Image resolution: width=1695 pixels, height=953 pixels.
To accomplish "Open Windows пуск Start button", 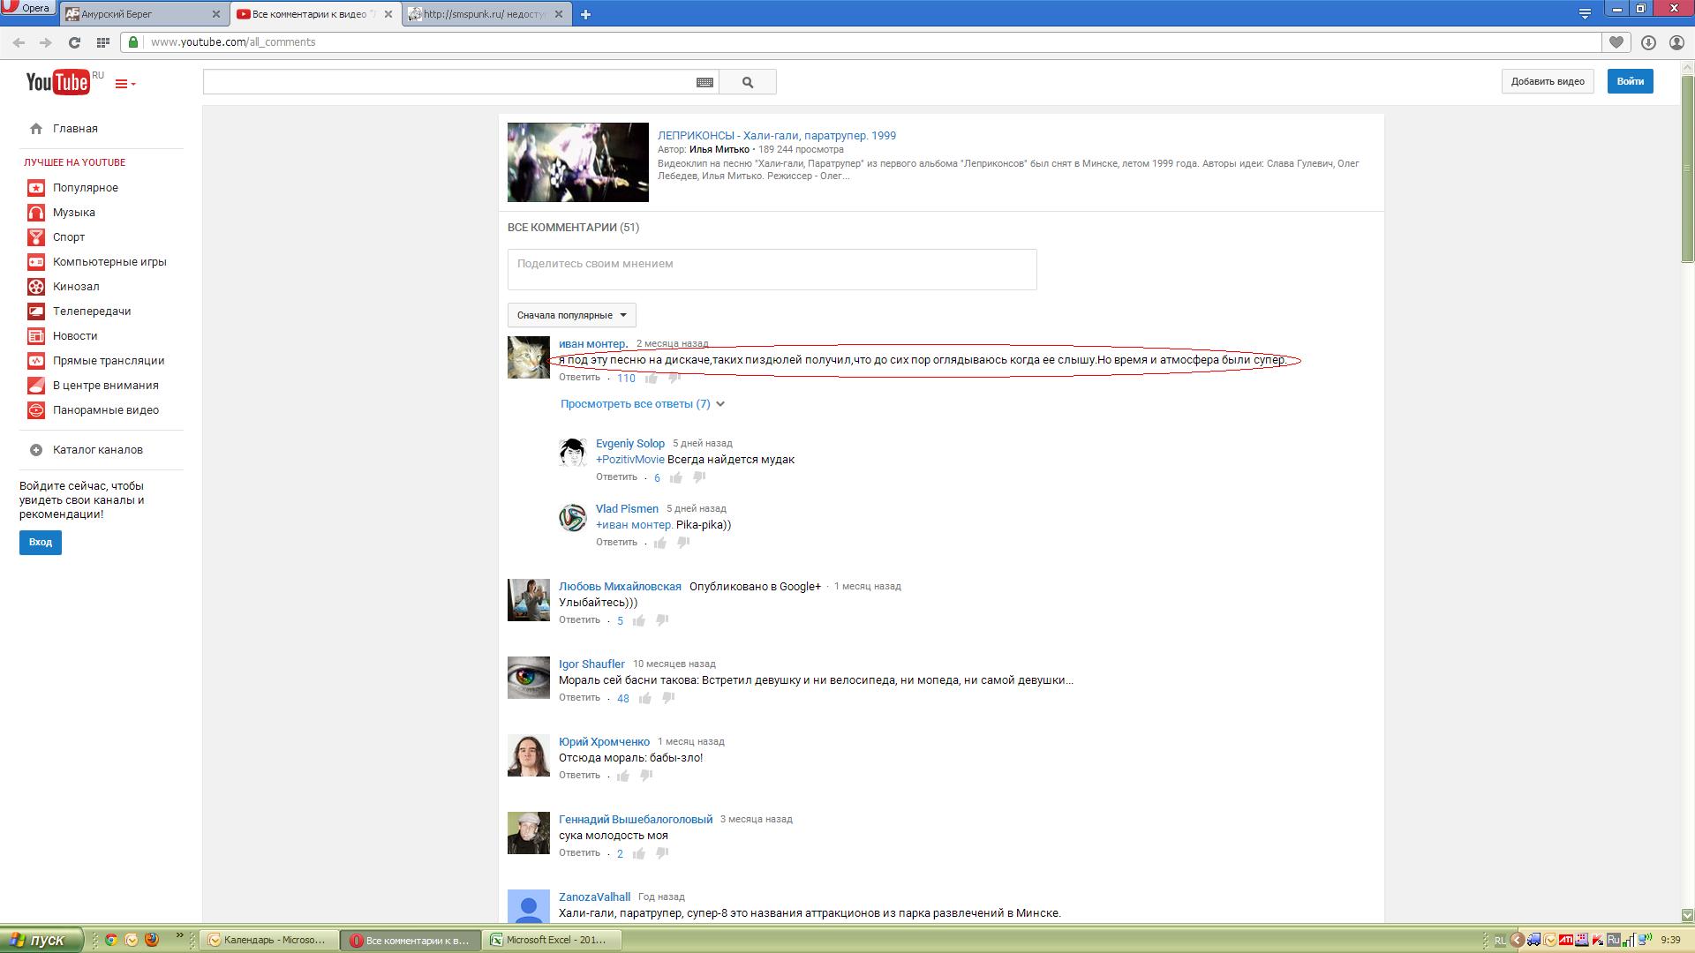I will (41, 940).
